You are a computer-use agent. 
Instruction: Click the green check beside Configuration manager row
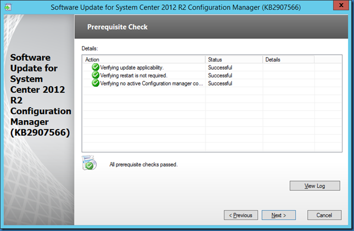point(96,83)
